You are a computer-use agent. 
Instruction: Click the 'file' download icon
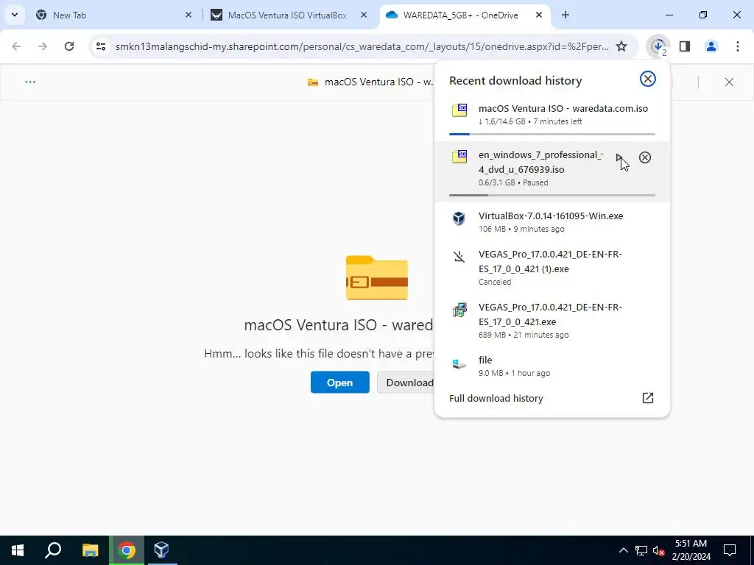[x=459, y=363]
